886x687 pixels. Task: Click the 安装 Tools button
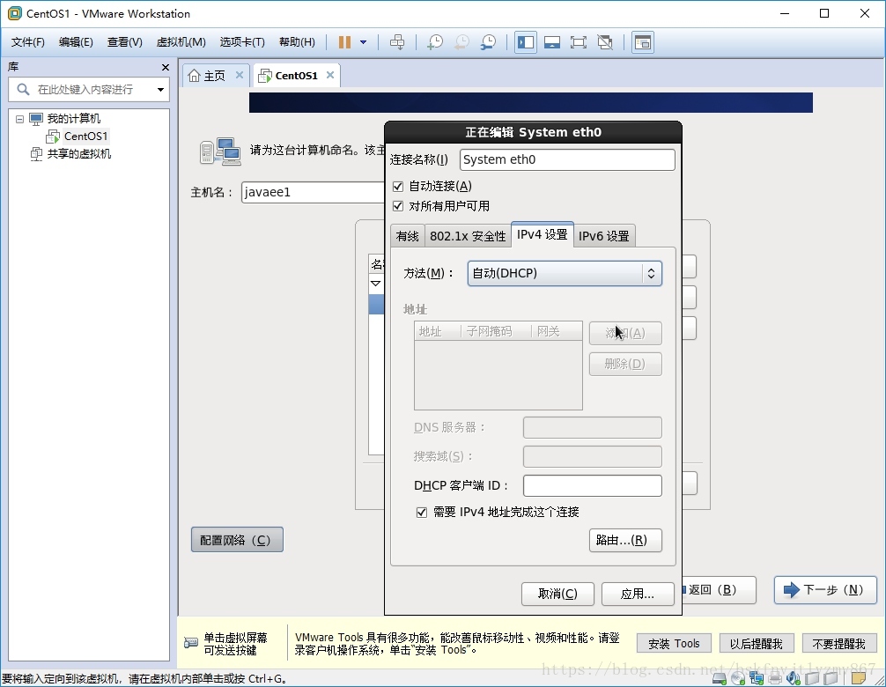click(x=674, y=644)
